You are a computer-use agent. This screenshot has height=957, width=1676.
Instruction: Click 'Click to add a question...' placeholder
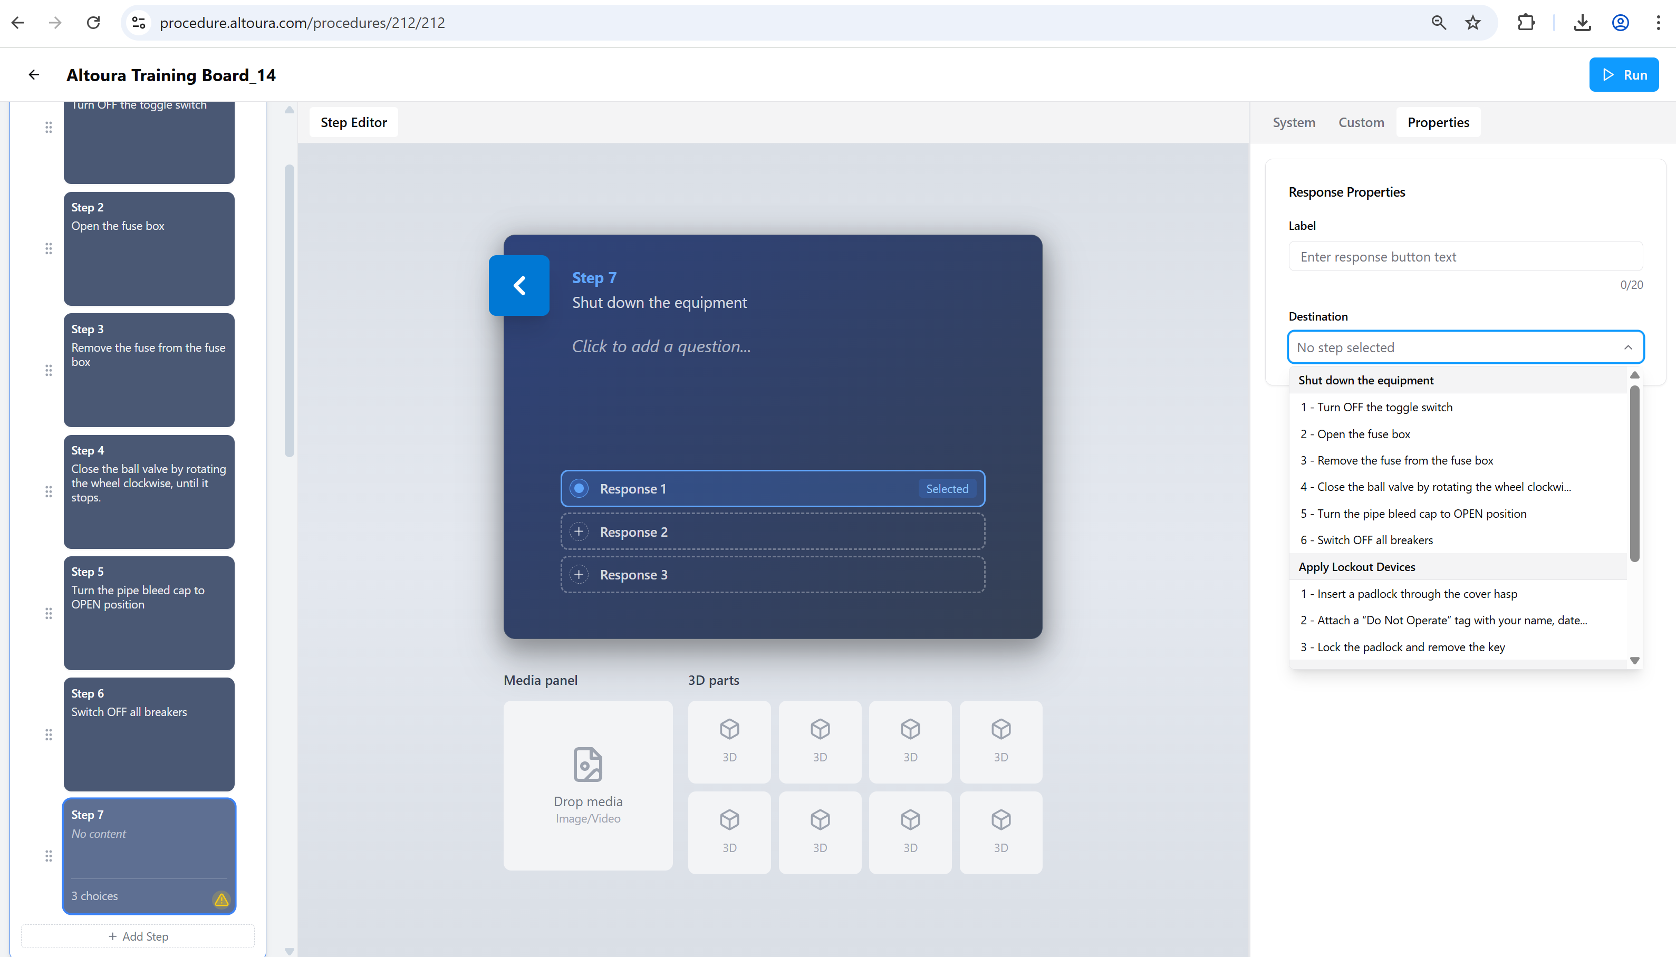click(x=661, y=346)
